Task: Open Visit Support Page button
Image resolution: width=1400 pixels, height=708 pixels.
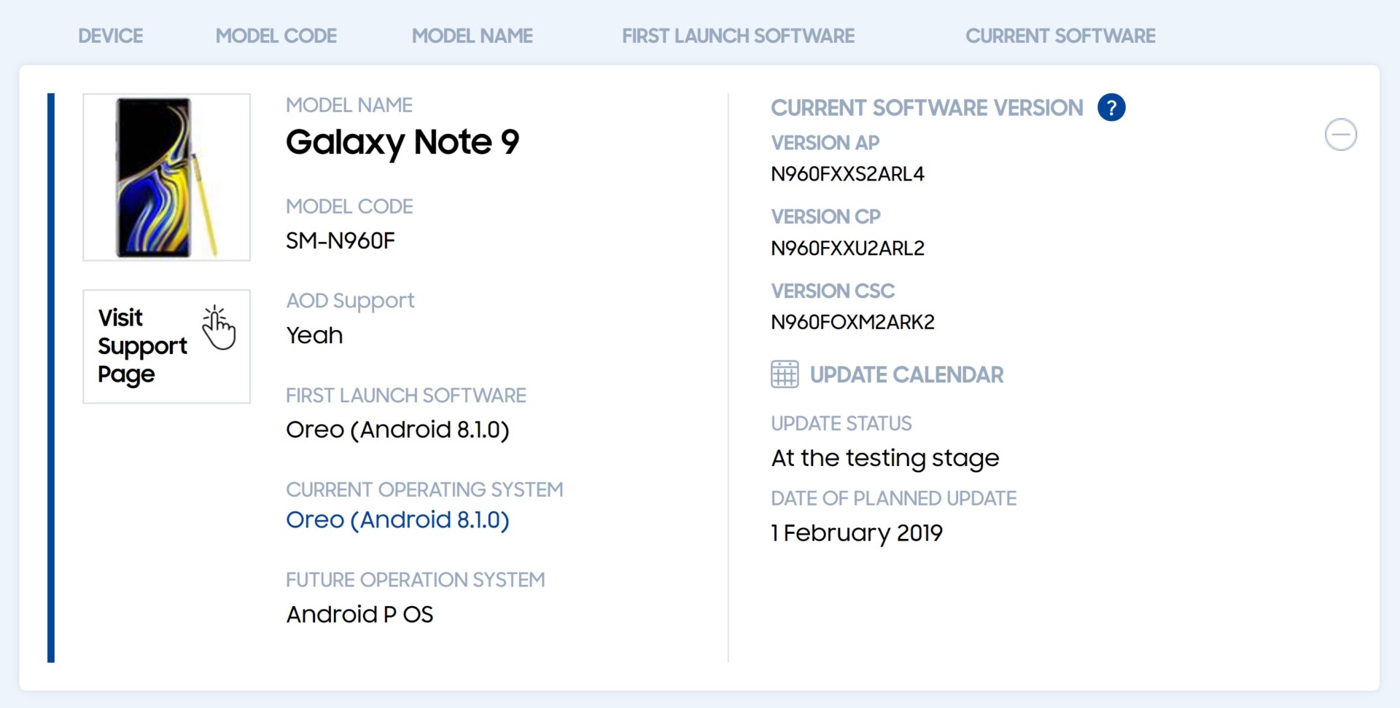Action: 166,346
